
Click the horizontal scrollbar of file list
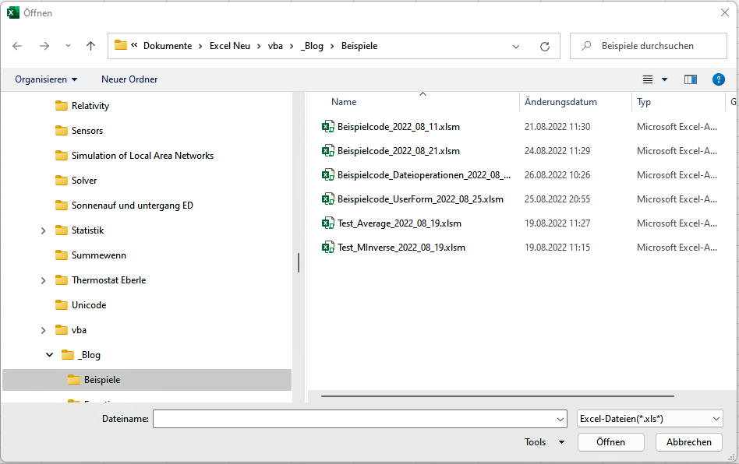pos(497,396)
